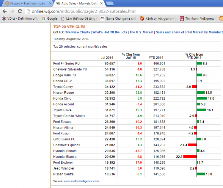Click the Hyundai Elantra row name

[x=65, y=157]
